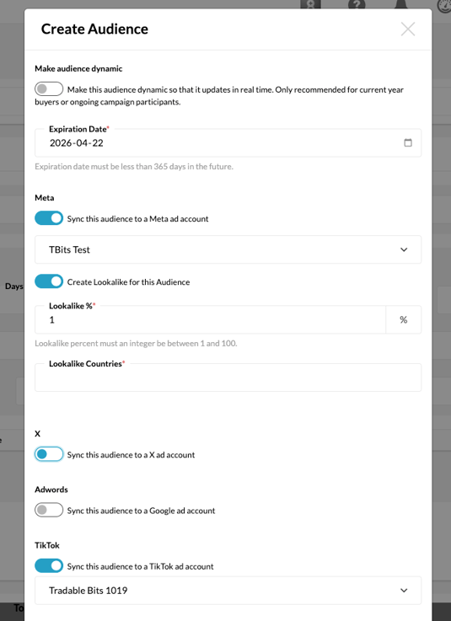
Task: Click into the Lookalike Countries field
Action: pyautogui.click(x=228, y=377)
